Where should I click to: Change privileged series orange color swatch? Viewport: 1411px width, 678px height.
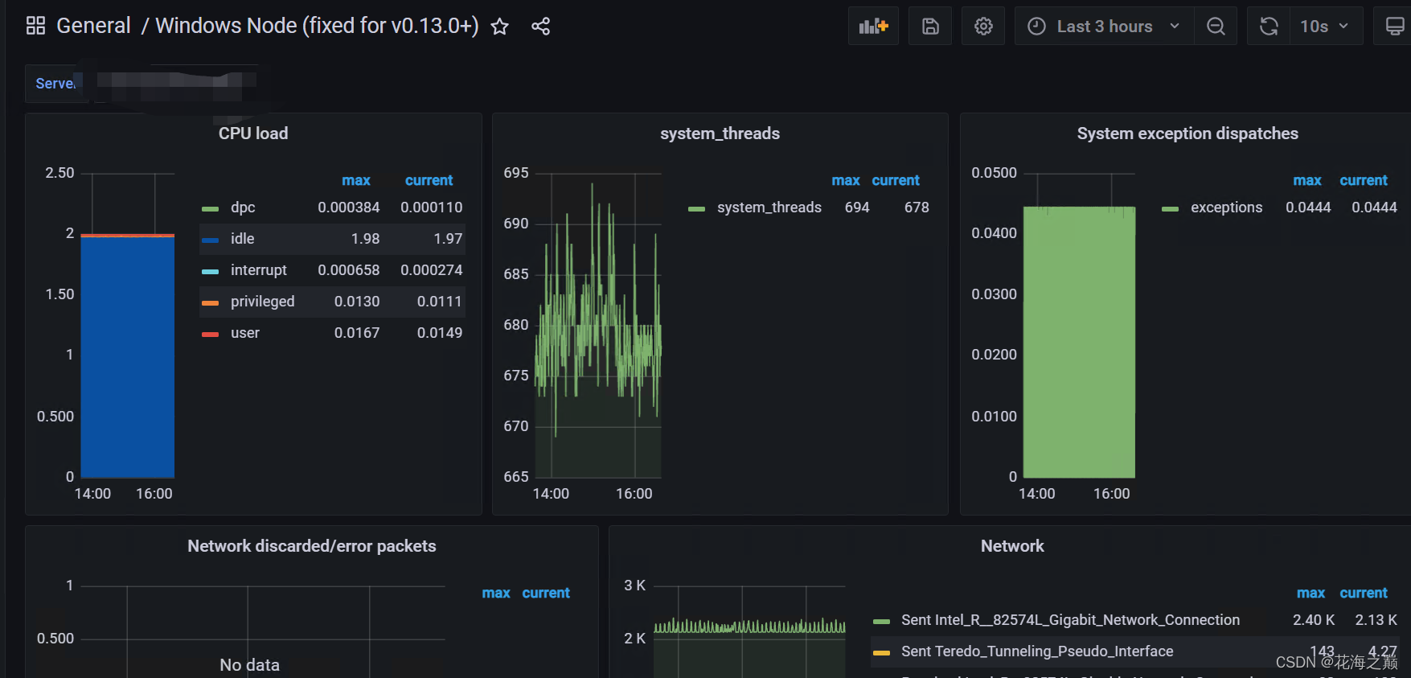tap(210, 302)
